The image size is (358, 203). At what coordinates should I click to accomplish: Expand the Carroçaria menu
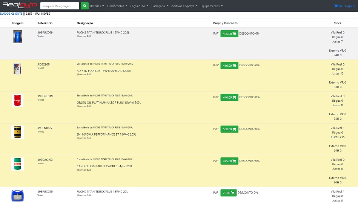click(160, 6)
